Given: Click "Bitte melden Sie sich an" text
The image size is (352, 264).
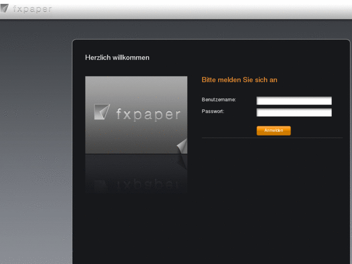Looking at the screenshot, I should click(239, 80).
